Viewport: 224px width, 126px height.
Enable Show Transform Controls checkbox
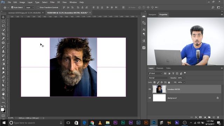(x=38, y=7)
